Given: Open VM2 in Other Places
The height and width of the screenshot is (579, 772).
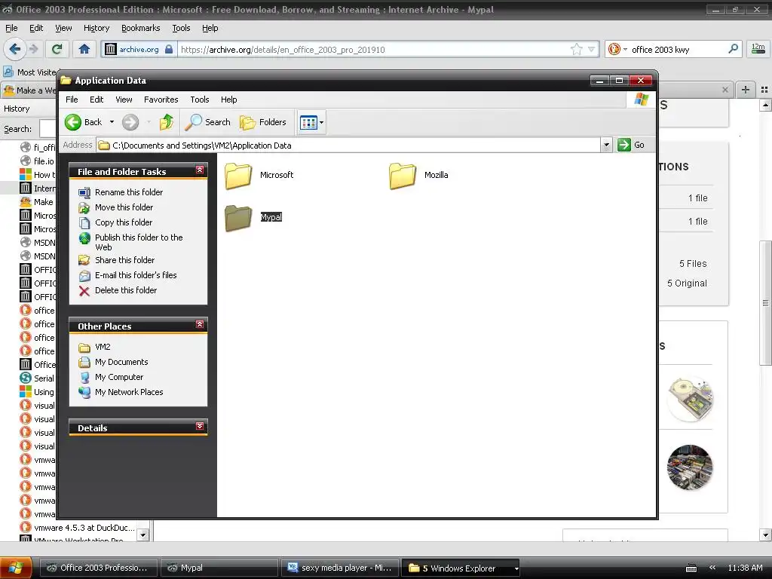Looking at the screenshot, I should tap(103, 347).
